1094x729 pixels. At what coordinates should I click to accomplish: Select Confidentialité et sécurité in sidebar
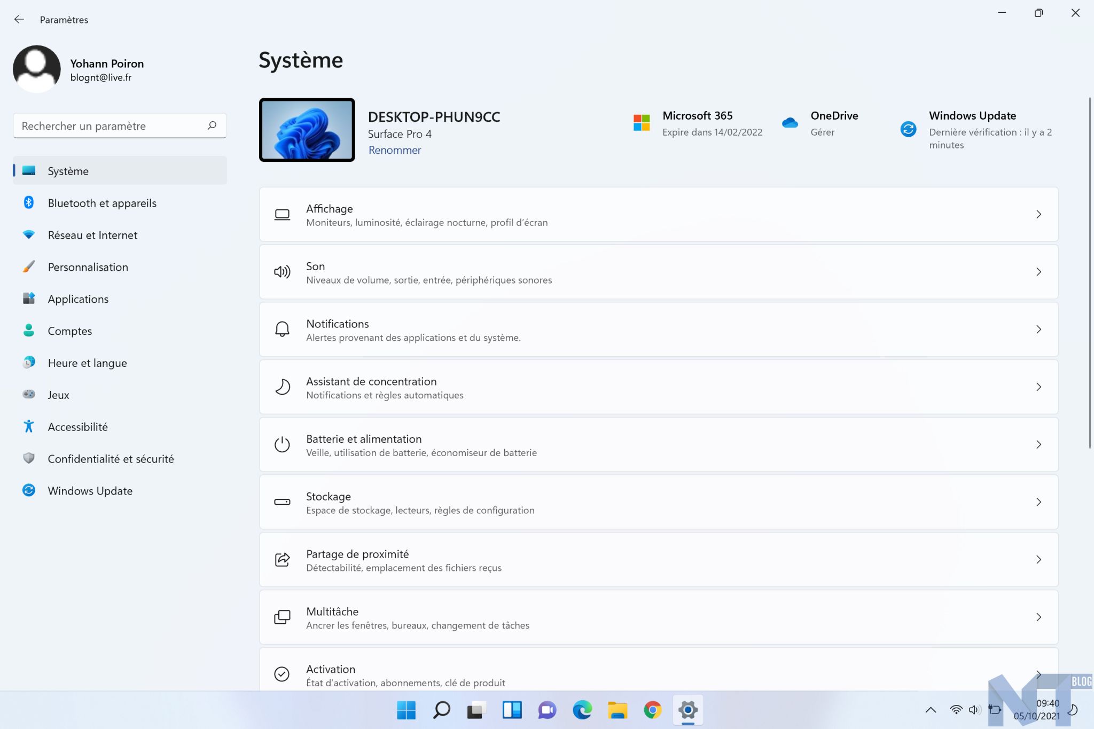coord(111,459)
